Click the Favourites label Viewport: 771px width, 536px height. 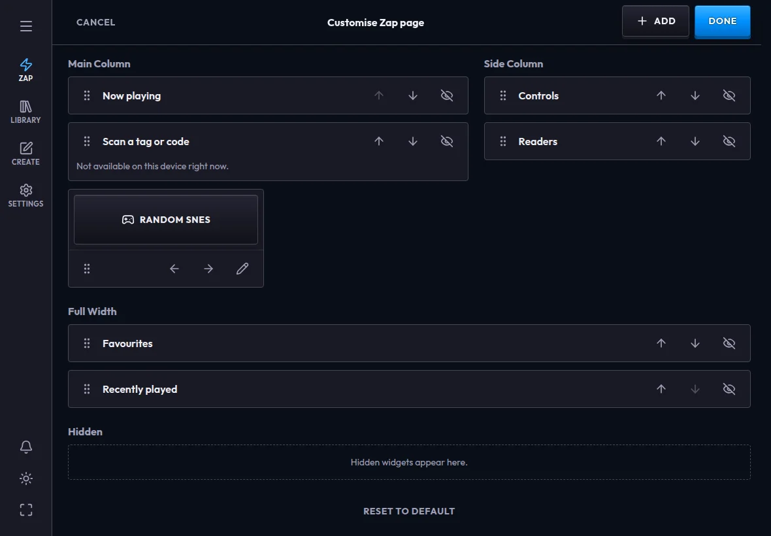128,344
